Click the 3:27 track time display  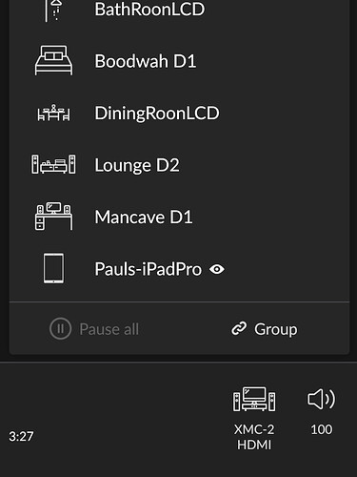point(21,436)
